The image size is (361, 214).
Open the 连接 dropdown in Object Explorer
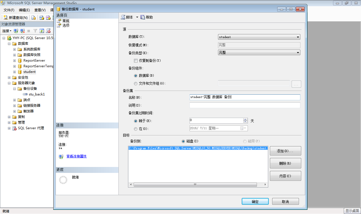point(7,31)
